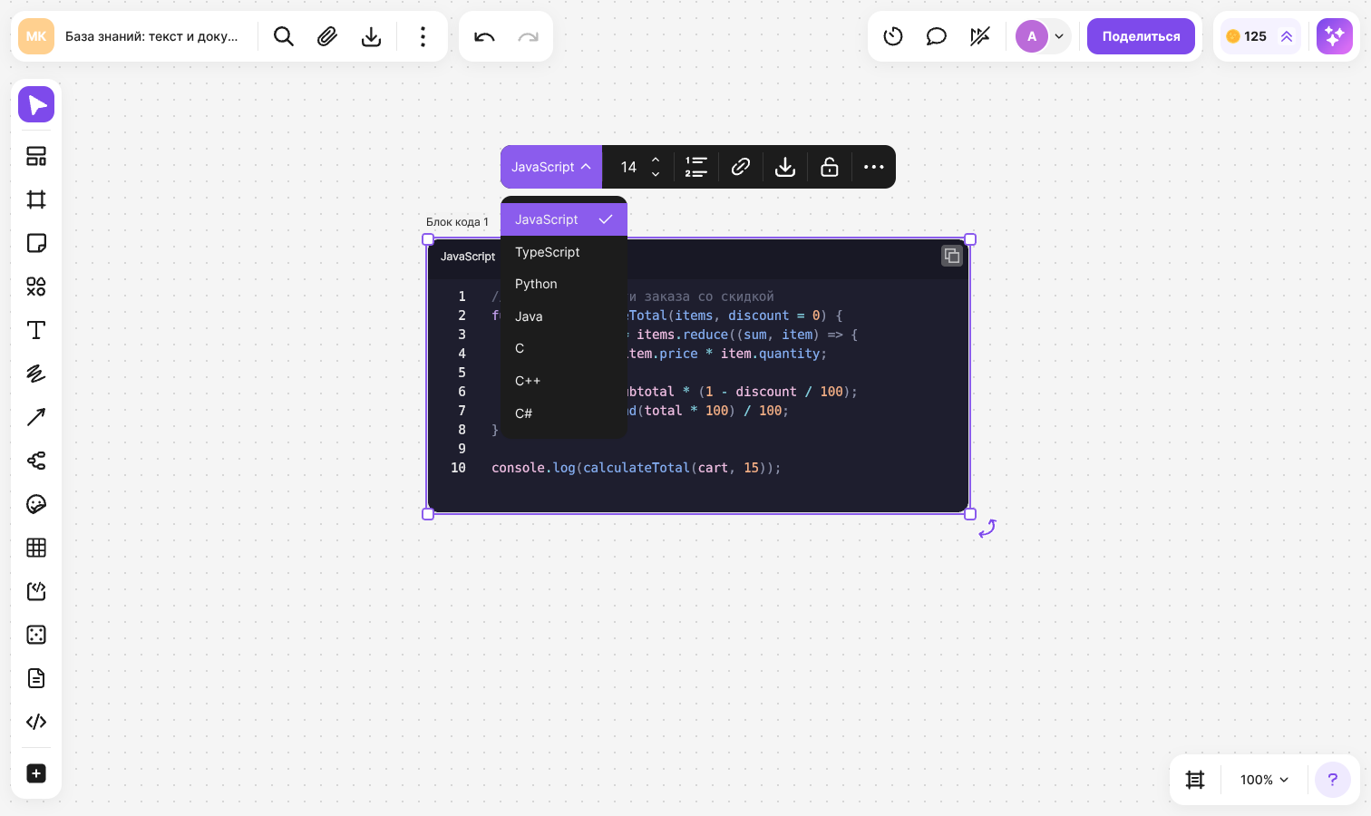Click the font size 14 field
Screen dimensions: 1371x816
coord(628,167)
